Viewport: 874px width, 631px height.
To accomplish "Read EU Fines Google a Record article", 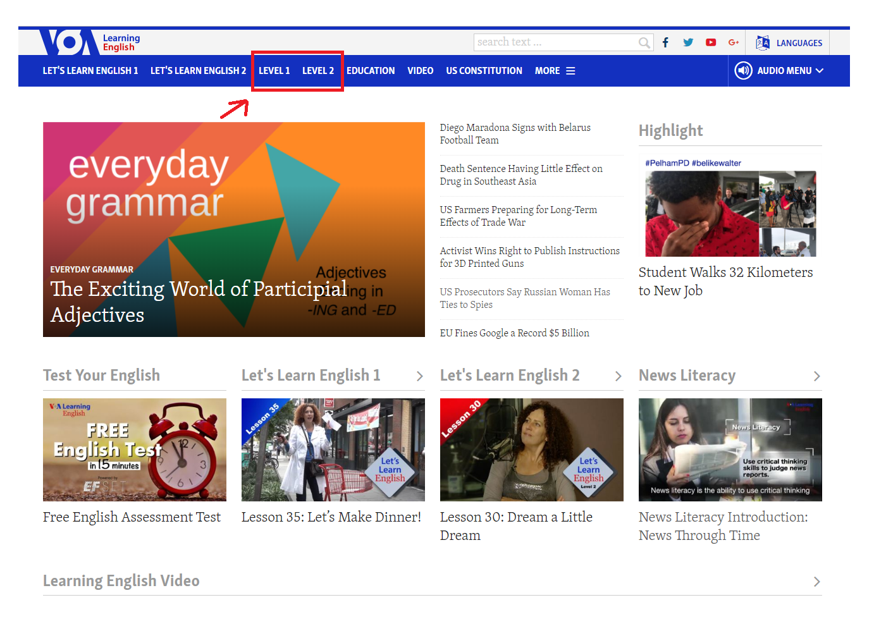I will (x=515, y=333).
